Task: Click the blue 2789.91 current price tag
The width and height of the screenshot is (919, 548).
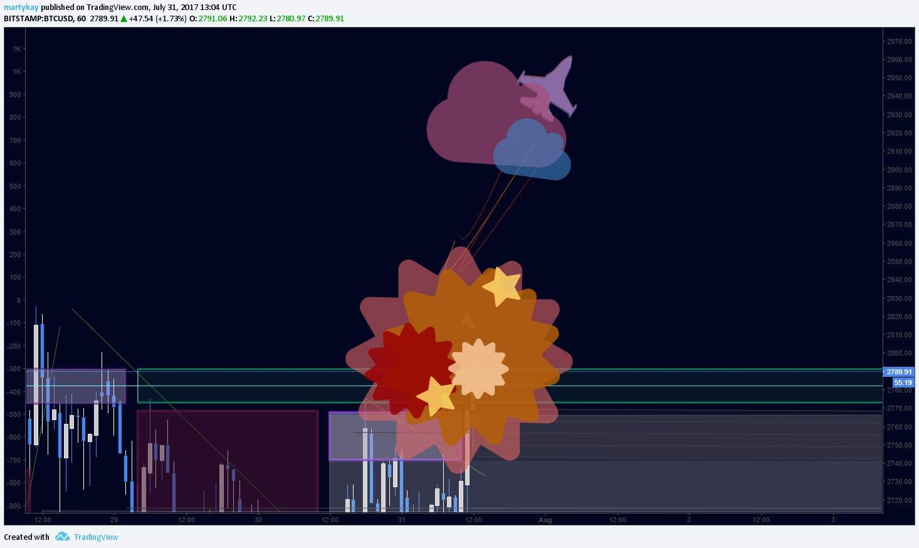Action: (899, 372)
